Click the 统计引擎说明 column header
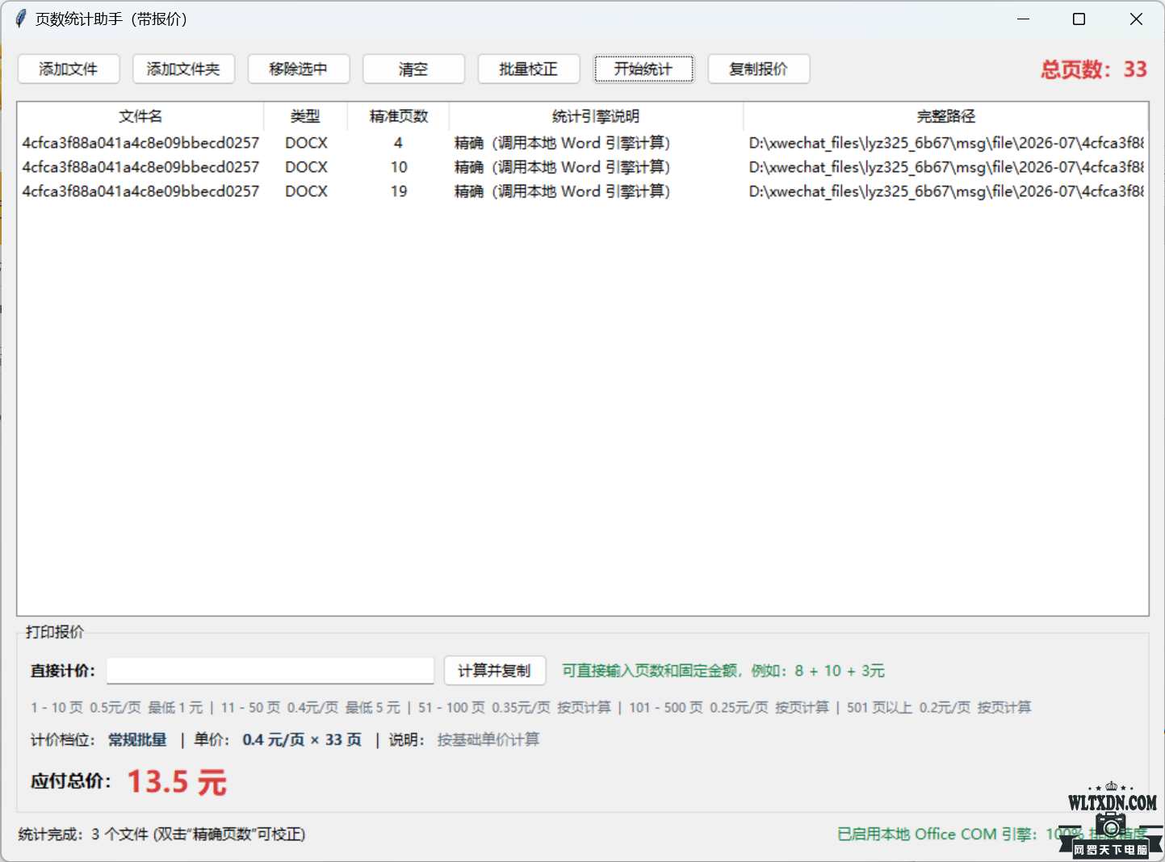The height and width of the screenshot is (862, 1165). pos(596,116)
